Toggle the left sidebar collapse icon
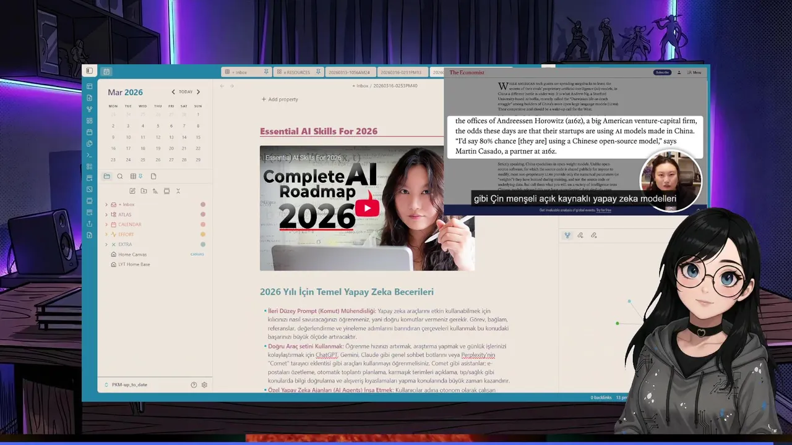The image size is (792, 445). (89, 71)
